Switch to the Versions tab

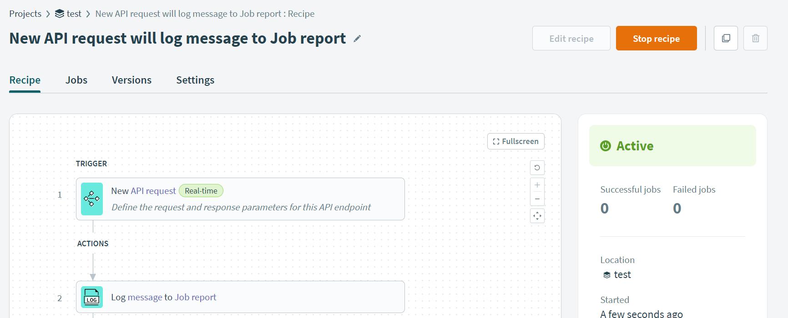(x=131, y=80)
